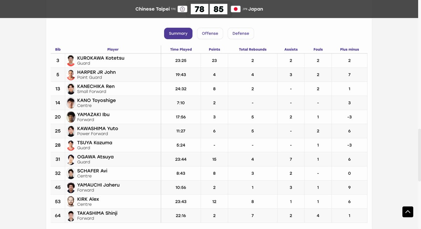This screenshot has height=229, width=421.
Task: Sort by Time Played column header
Action: (181, 49)
